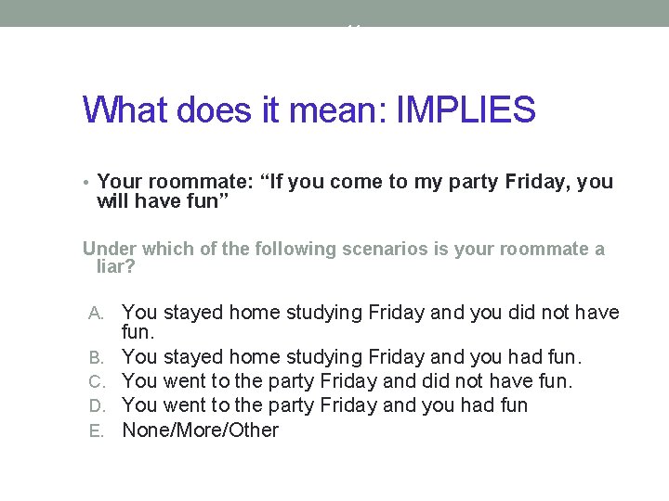Image resolution: width=669 pixels, height=501 pixels.
Task: Click 'will have fun' on the quote's second line
Action: click(x=158, y=201)
